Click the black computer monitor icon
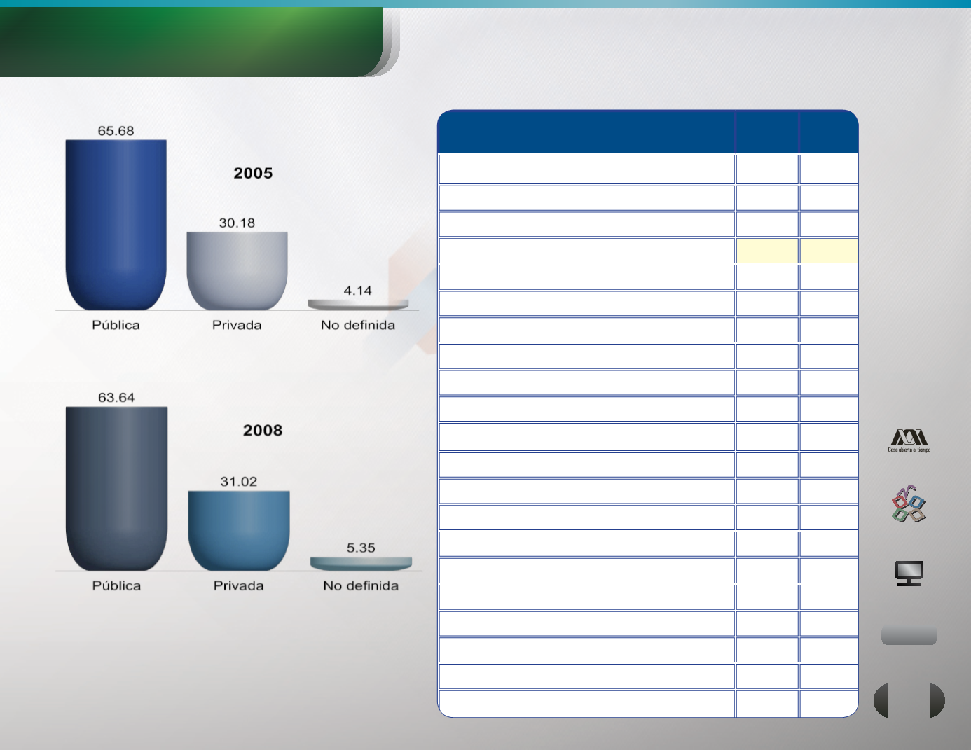 (909, 573)
